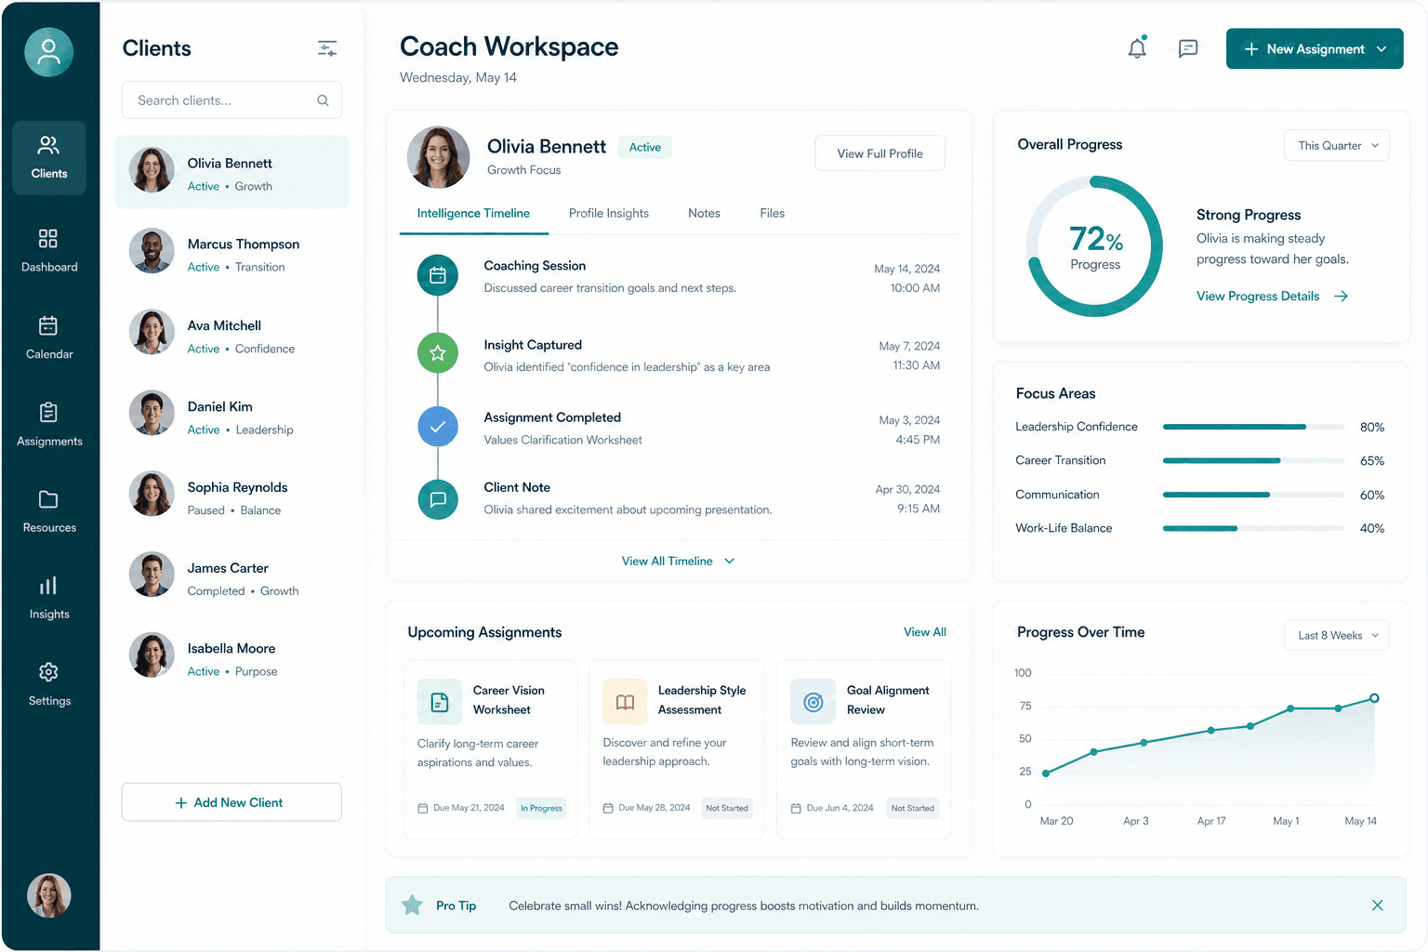
Task: Click the Work-Life Balance progress bar
Action: click(1253, 529)
